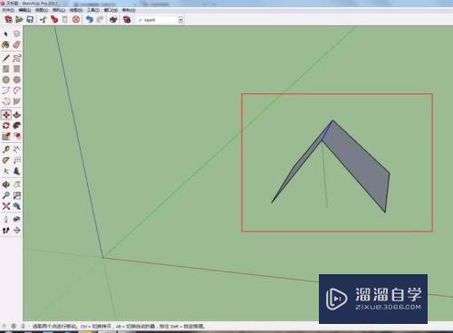Open the 相机(C) Camera menu
This screenshot has height=333, width=453.
[x=59, y=10]
